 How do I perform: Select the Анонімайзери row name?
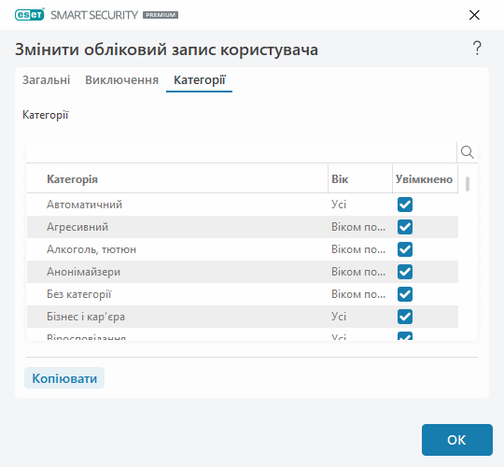(84, 272)
